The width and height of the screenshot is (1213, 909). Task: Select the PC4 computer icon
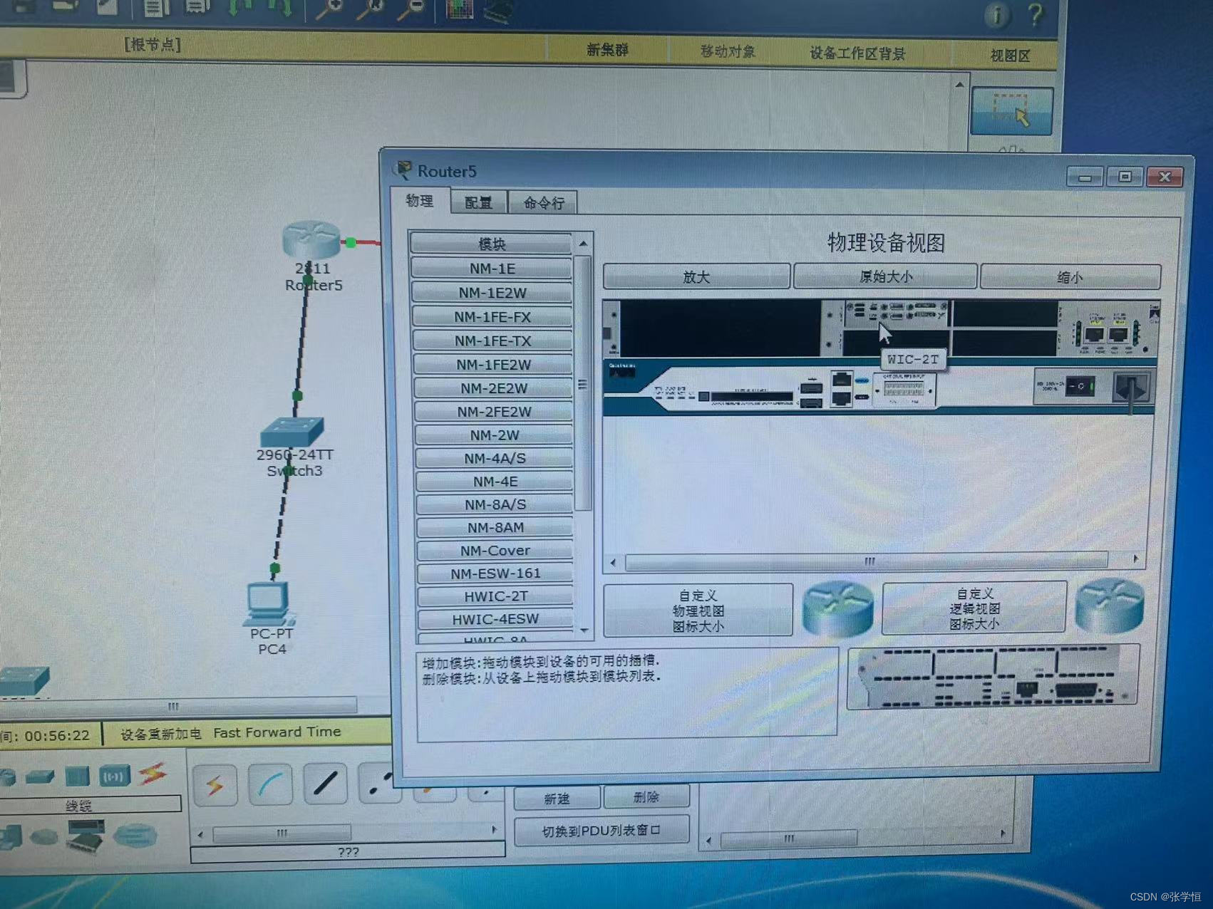point(269,604)
